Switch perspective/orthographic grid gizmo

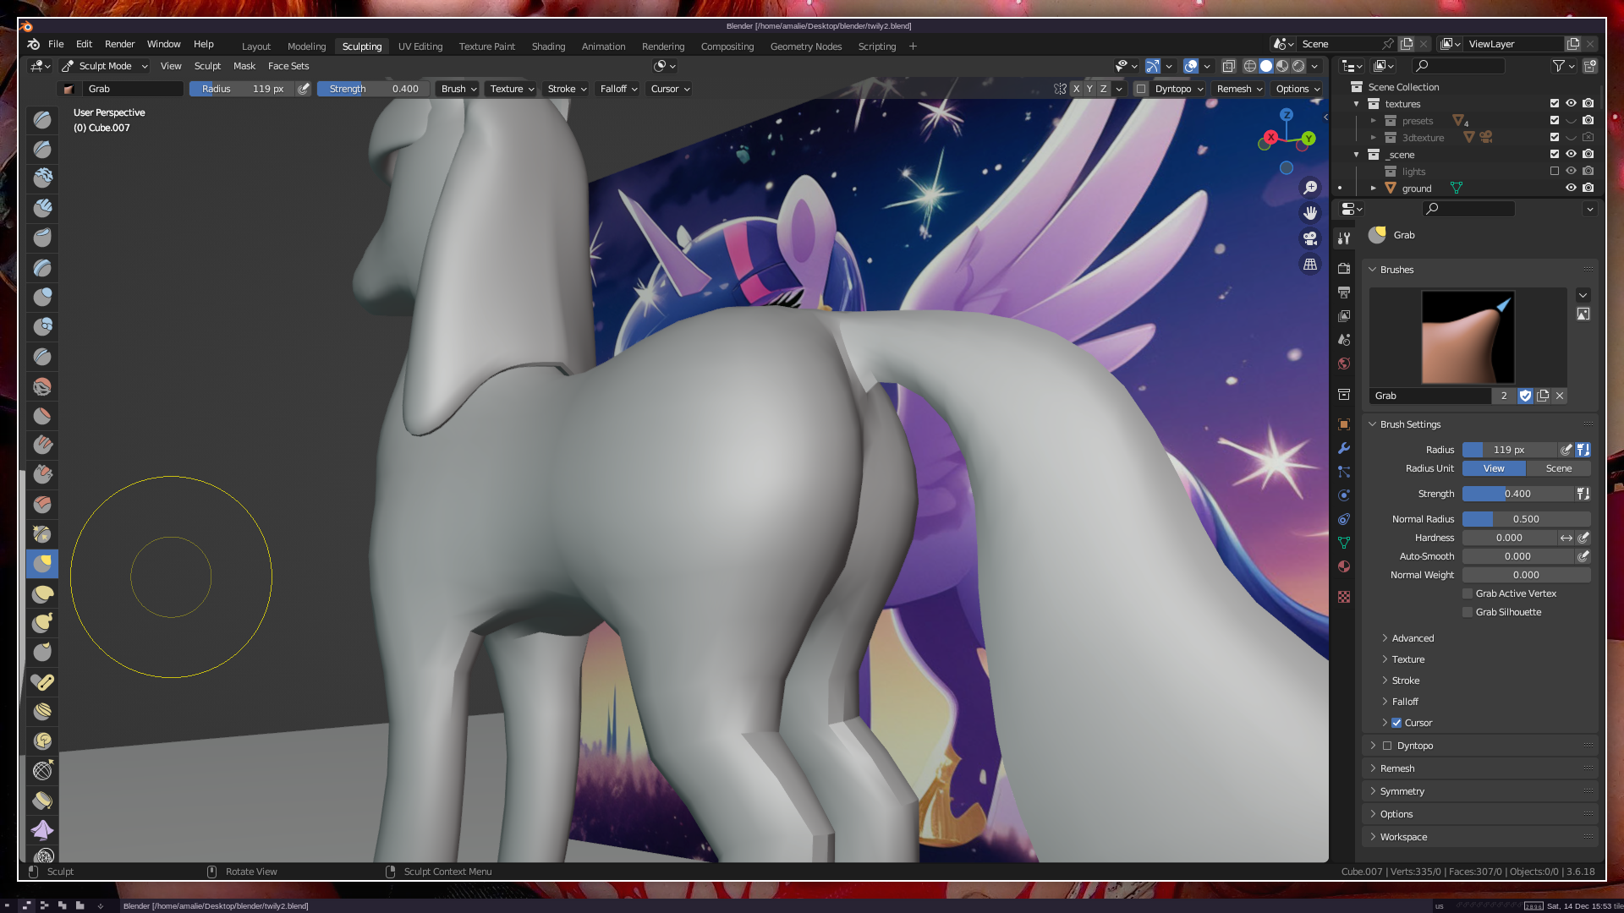point(1310,265)
